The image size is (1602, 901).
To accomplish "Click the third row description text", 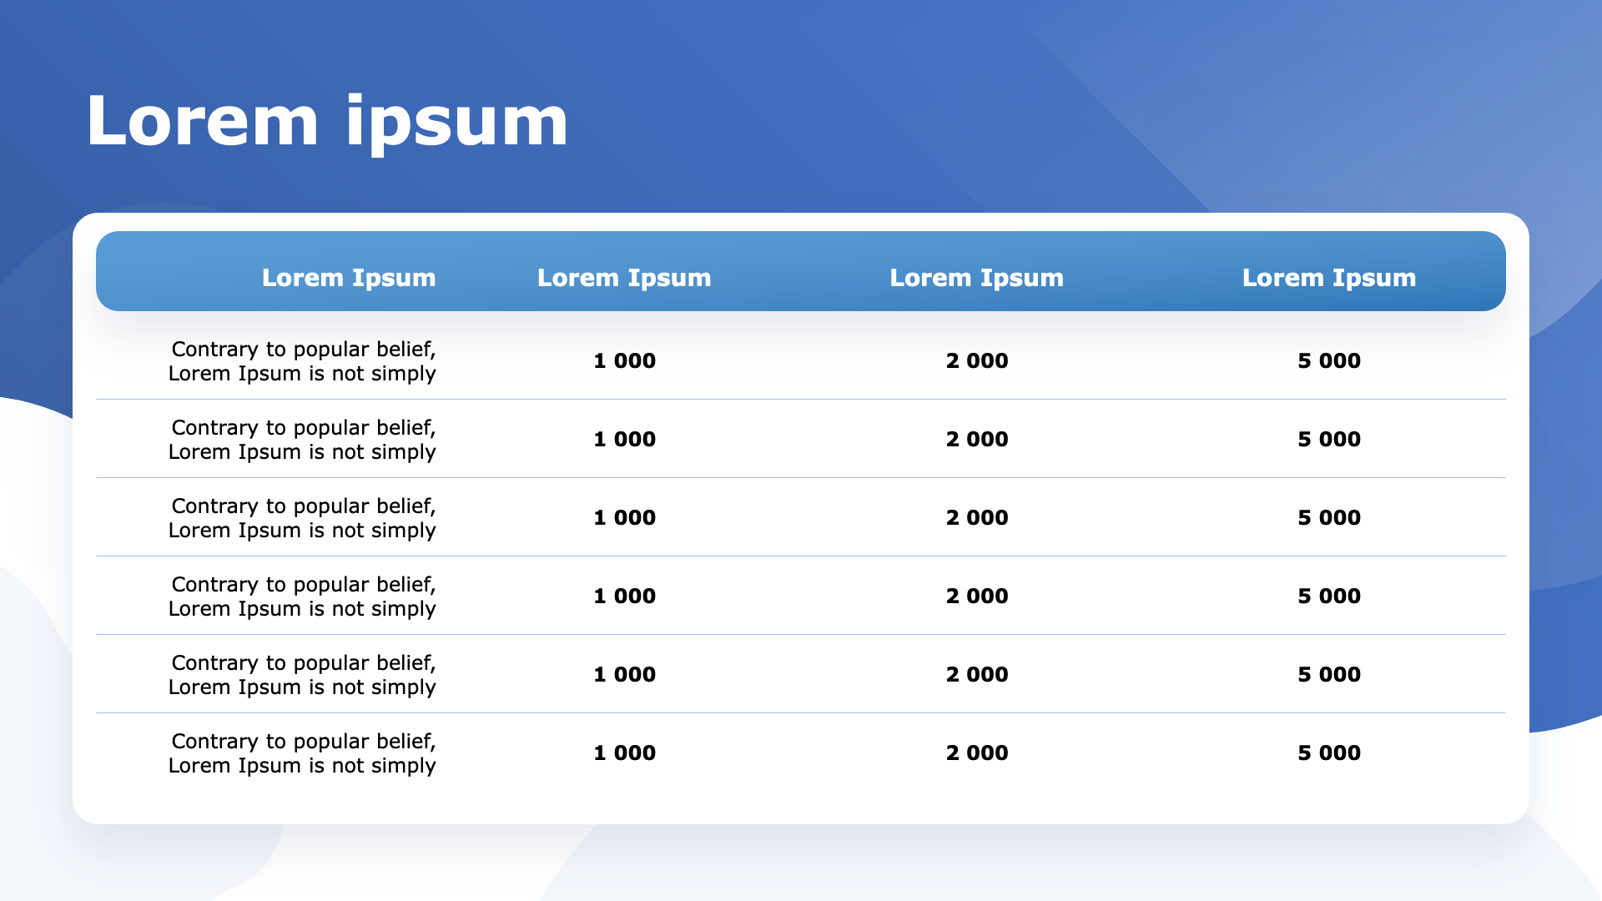I will [303, 518].
